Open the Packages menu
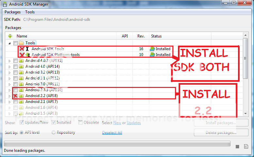Viewport: 254px width, 157px height. pos(12,12)
